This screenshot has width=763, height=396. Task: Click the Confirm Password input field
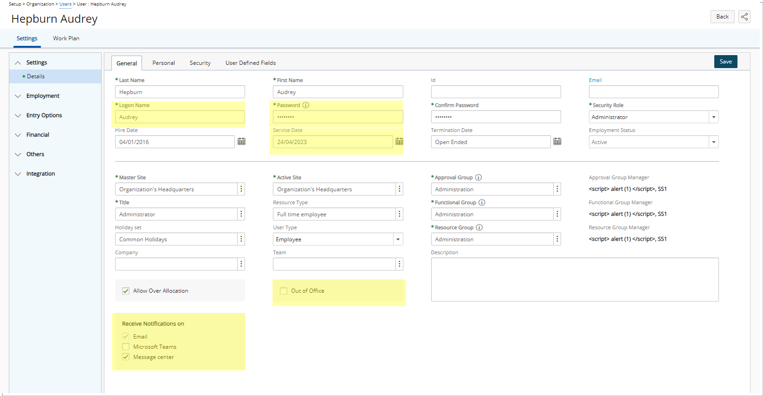[x=496, y=117]
